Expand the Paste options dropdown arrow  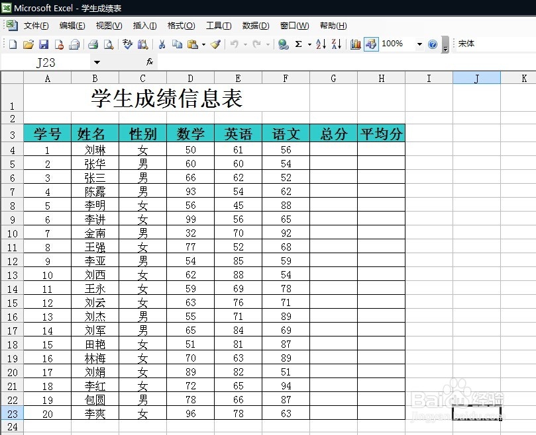(203, 44)
